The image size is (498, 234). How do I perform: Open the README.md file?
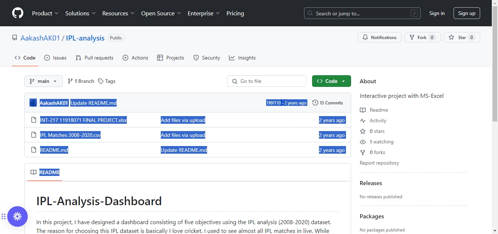[x=54, y=150]
